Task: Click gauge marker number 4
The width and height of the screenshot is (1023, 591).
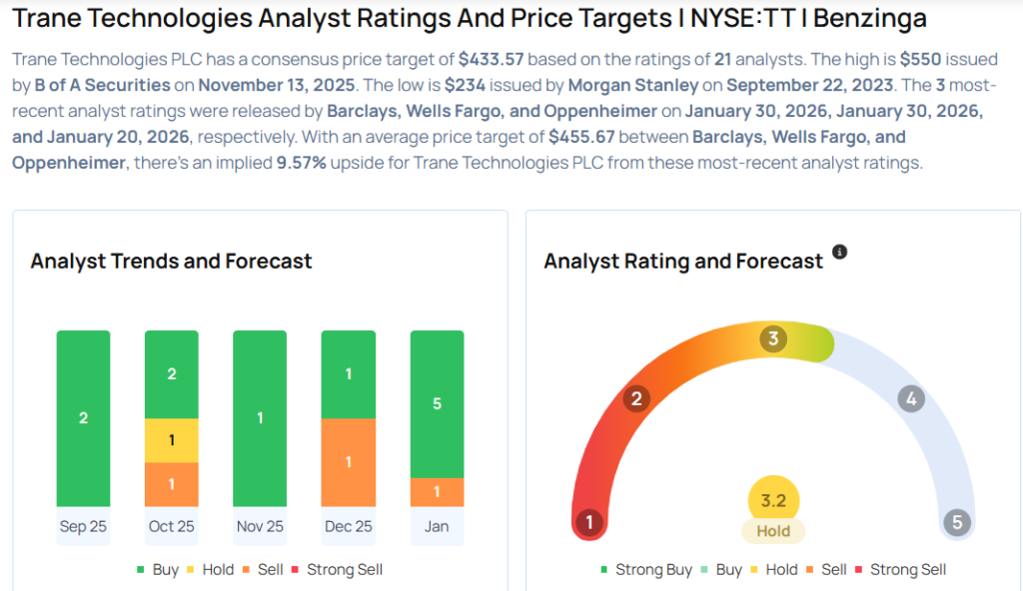Action: click(910, 399)
